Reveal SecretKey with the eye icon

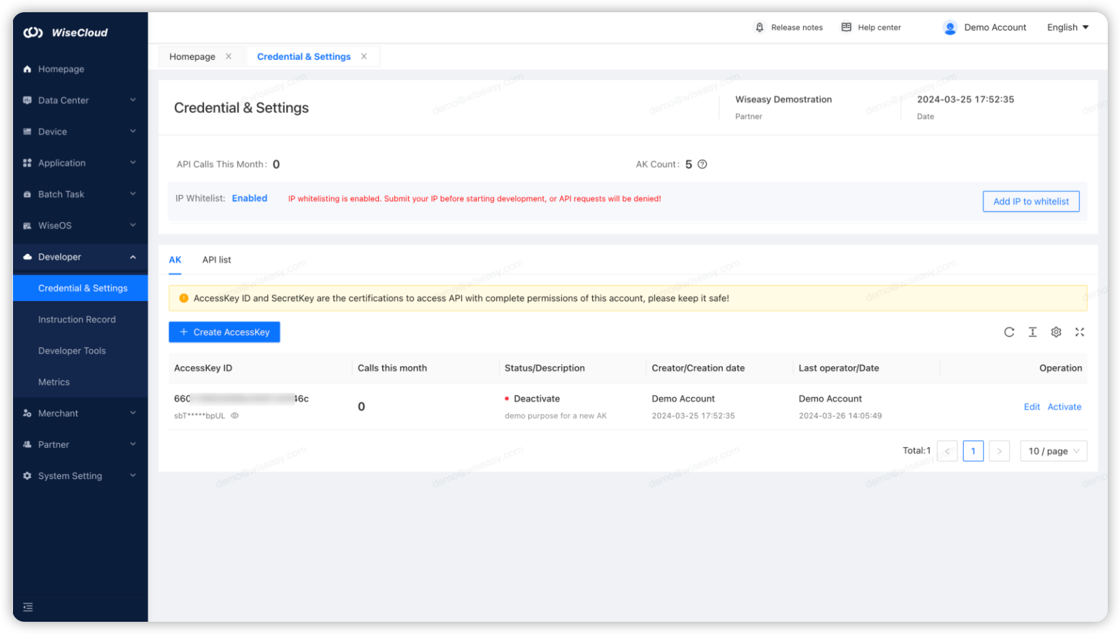point(235,416)
